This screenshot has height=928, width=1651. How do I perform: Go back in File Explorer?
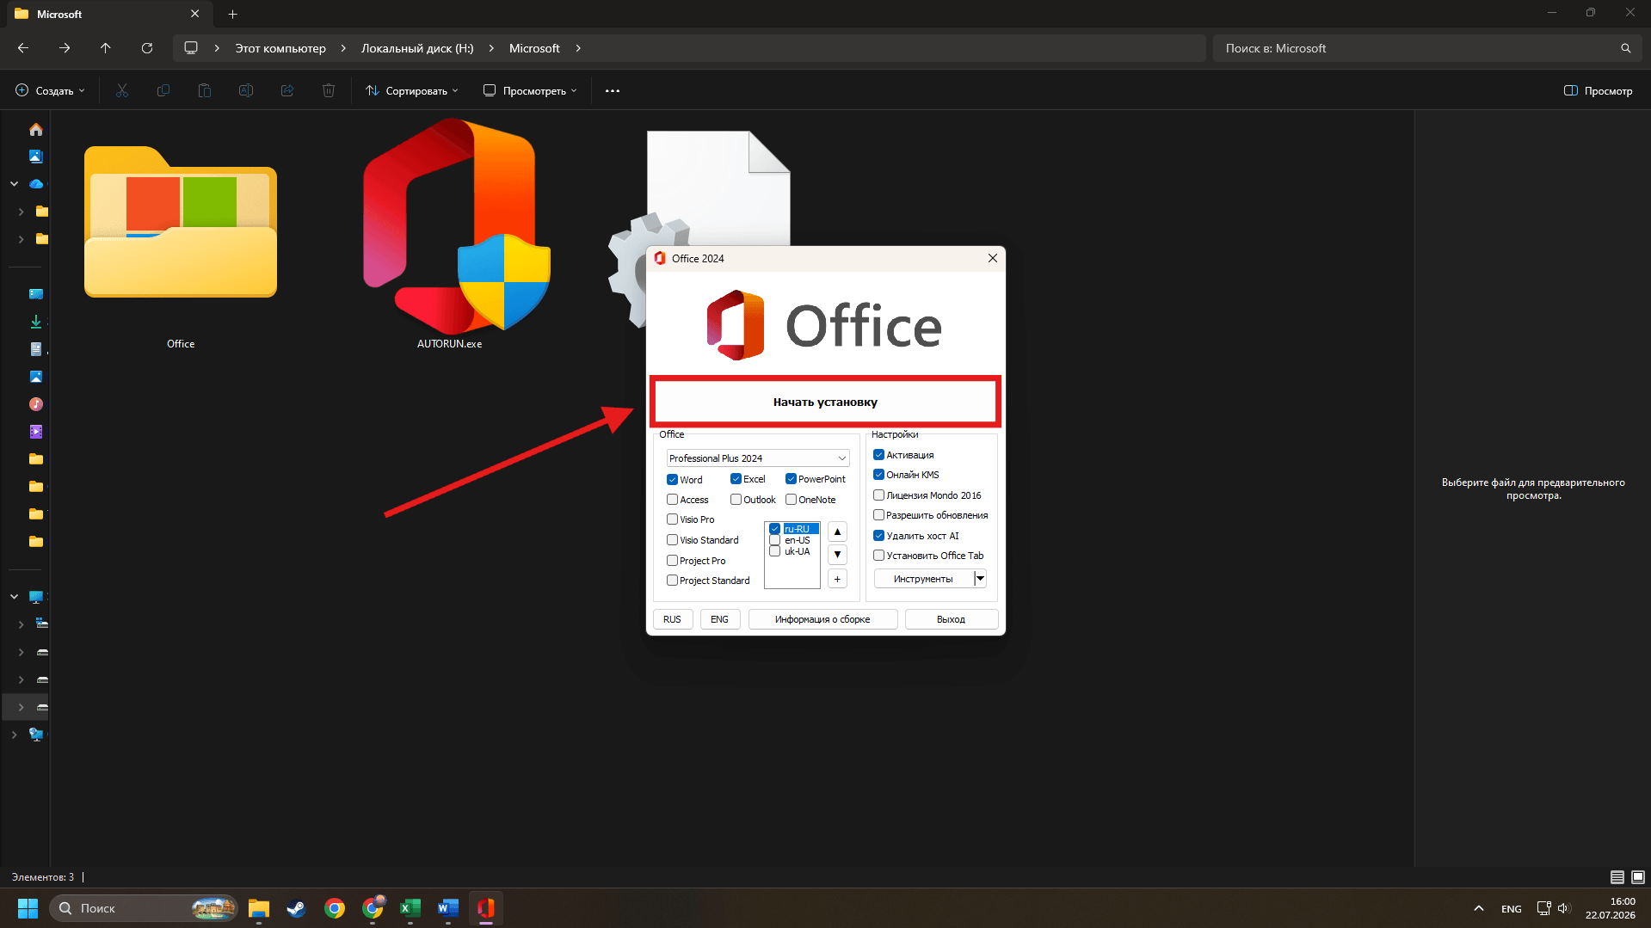click(x=23, y=48)
